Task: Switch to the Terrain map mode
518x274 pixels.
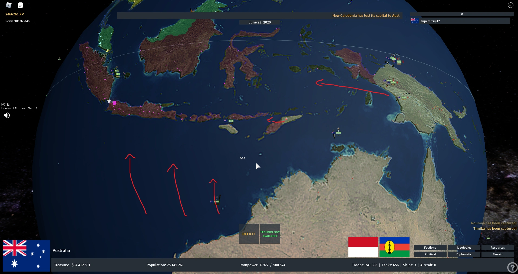Action: point(498,254)
